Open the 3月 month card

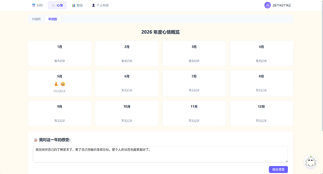(x=194, y=53)
